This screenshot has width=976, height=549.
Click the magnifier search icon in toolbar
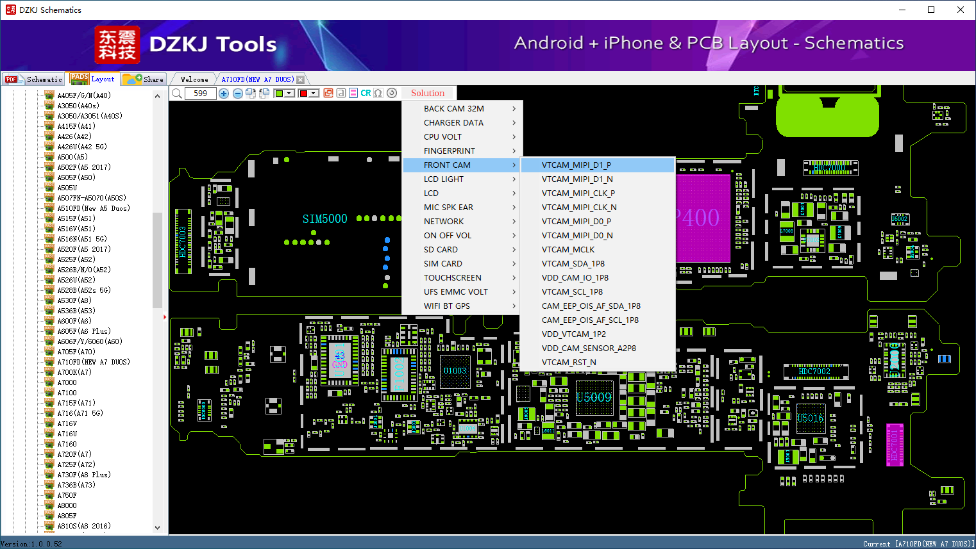(x=177, y=94)
